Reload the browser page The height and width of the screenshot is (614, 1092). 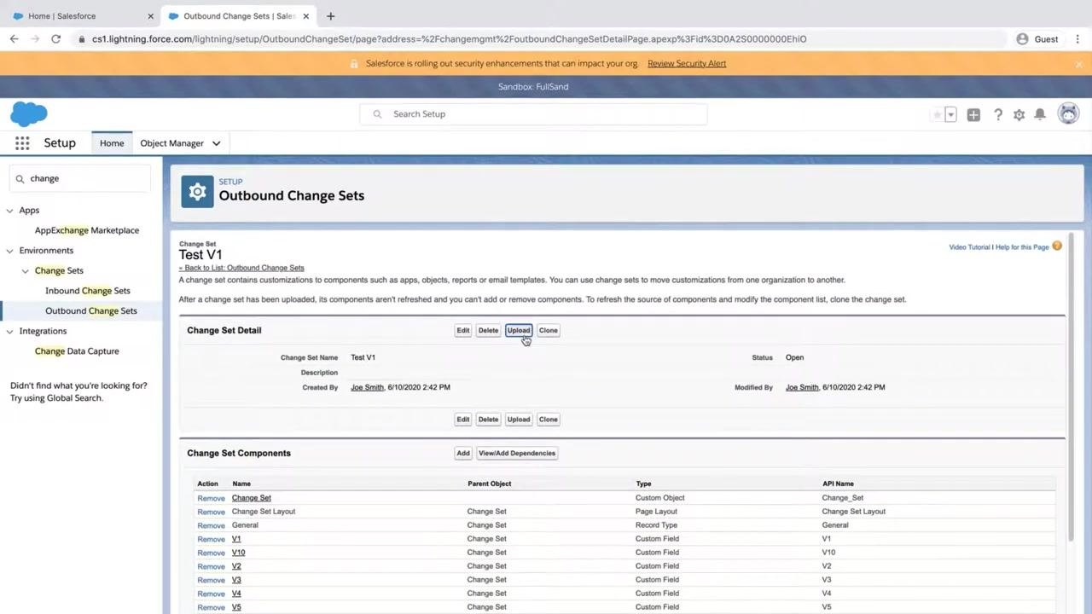(x=55, y=39)
